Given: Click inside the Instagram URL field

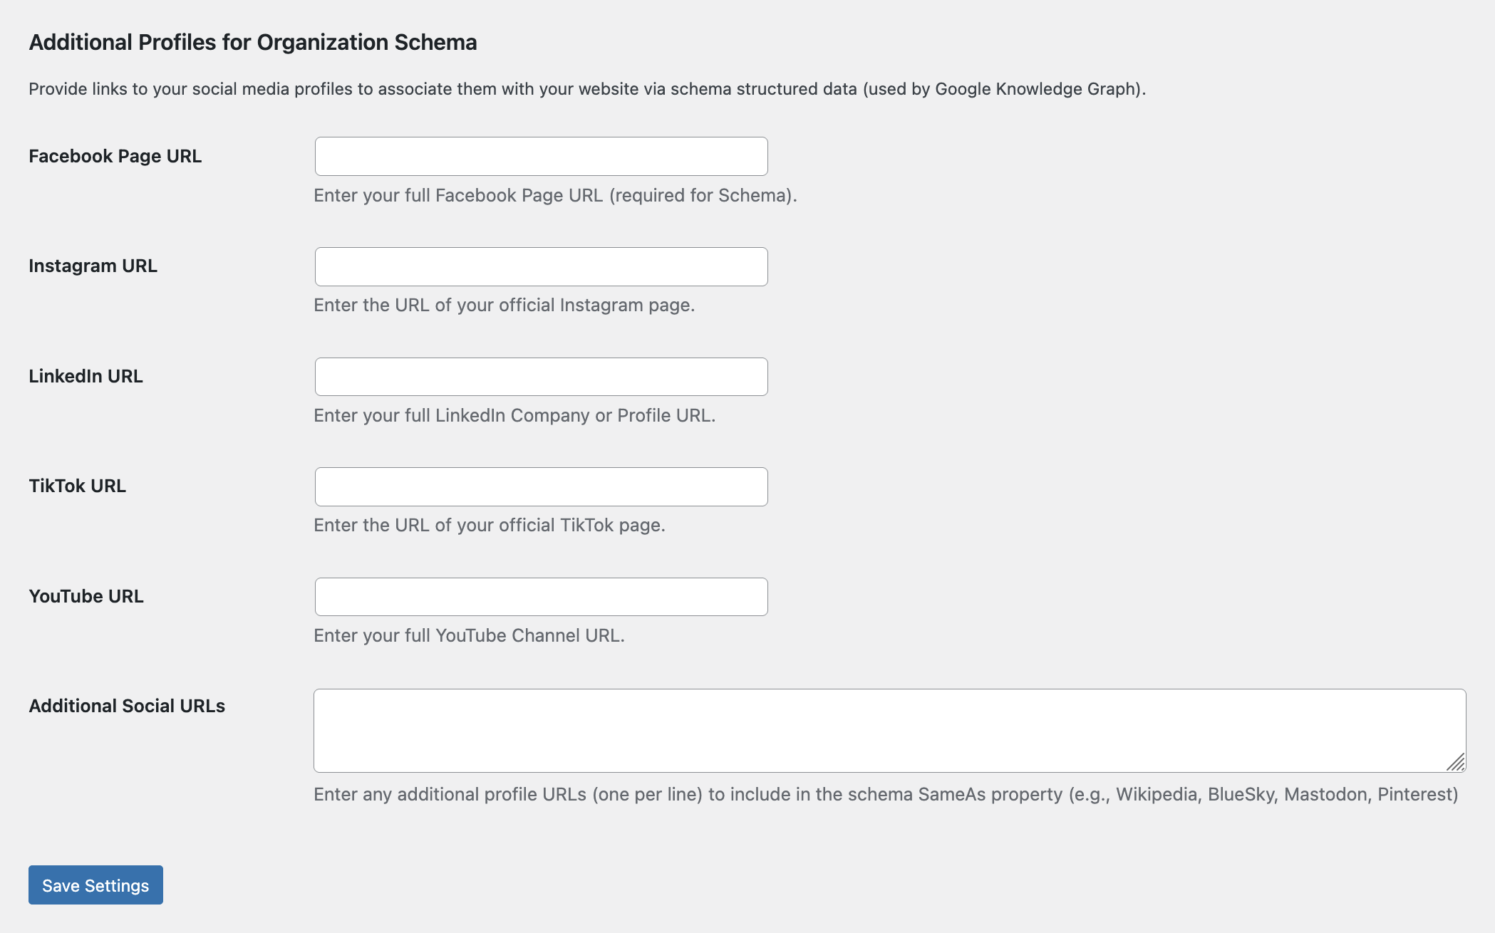Looking at the screenshot, I should [x=540, y=266].
